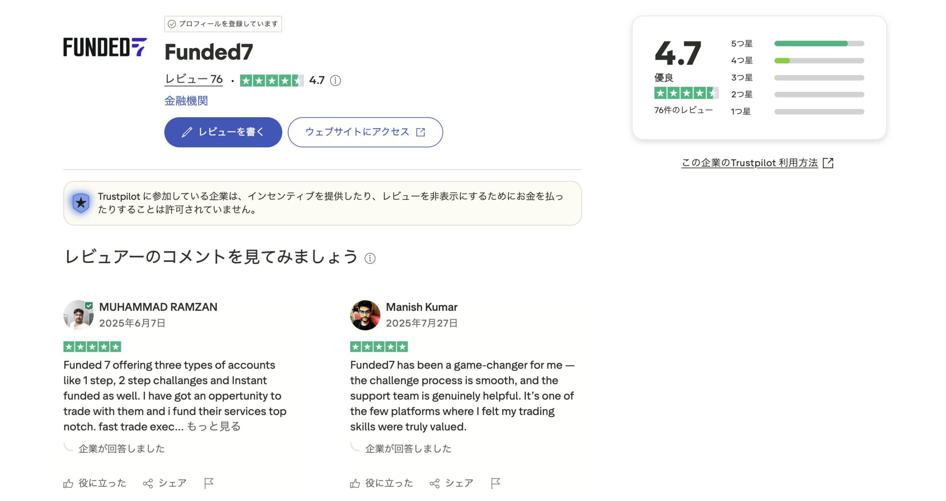Expand the company reply under Manish's review
Viewport: 946px width, 501px height.
click(x=408, y=449)
